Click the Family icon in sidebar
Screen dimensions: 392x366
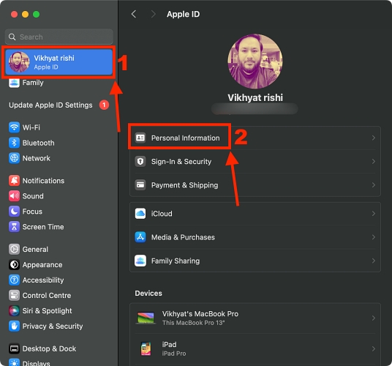14,83
